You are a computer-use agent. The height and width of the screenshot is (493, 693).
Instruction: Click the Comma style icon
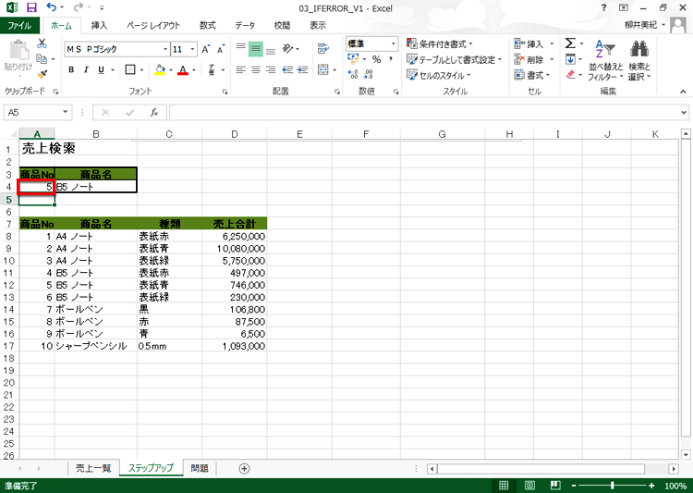point(391,59)
